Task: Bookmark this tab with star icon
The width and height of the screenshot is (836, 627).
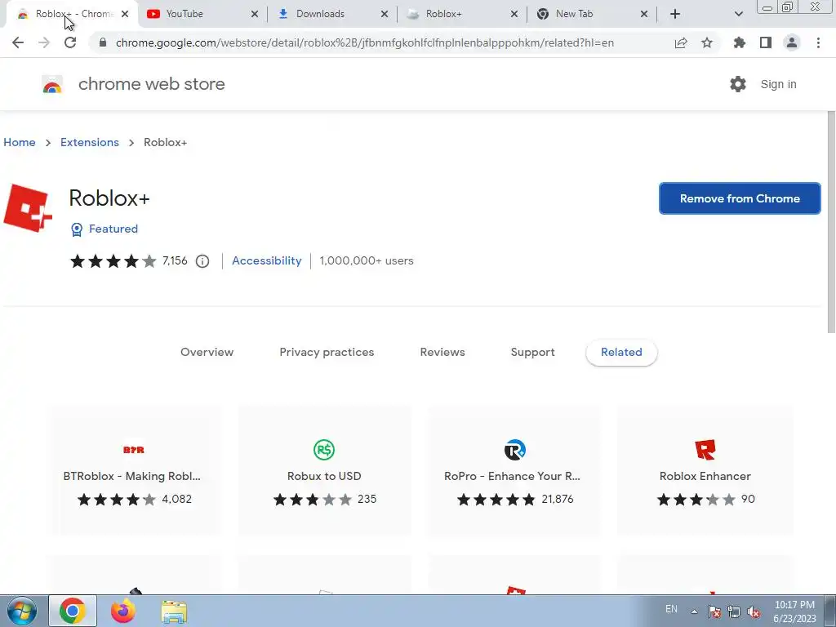Action: [x=707, y=42]
